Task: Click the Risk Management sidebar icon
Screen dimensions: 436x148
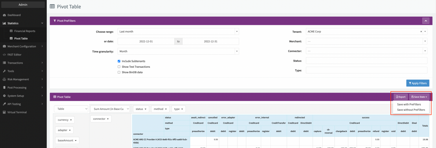Action: [4, 79]
